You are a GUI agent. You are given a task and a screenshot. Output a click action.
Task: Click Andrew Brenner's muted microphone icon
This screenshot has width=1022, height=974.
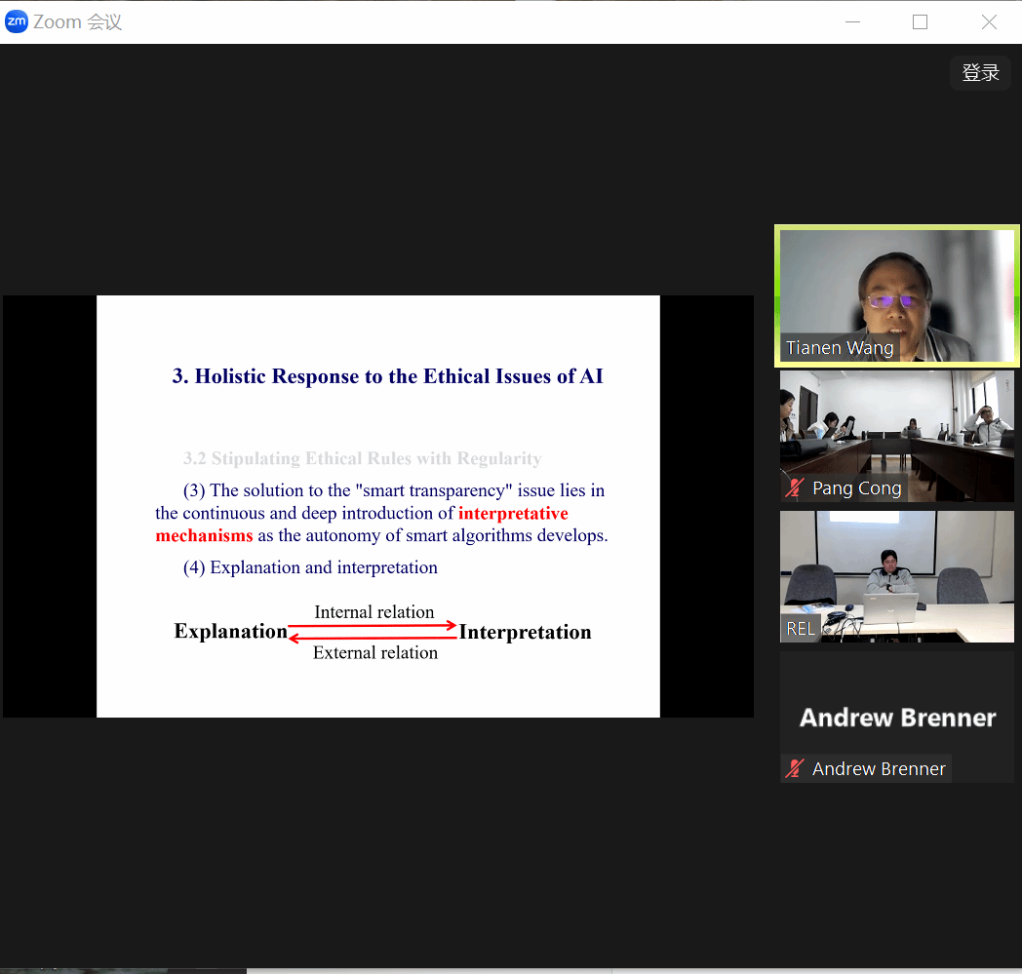(x=796, y=769)
